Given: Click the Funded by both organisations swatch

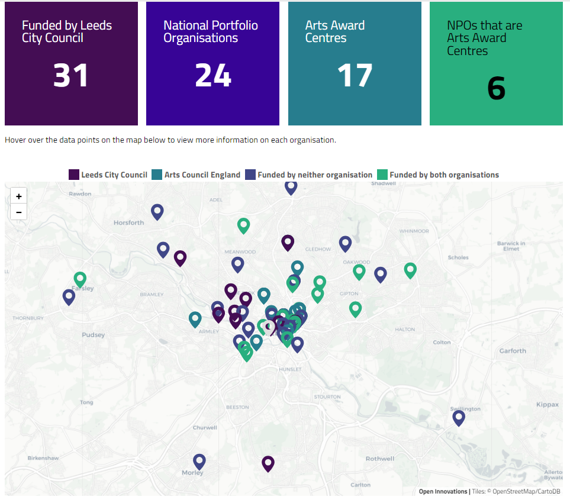Looking at the screenshot, I should pyautogui.click(x=382, y=175).
